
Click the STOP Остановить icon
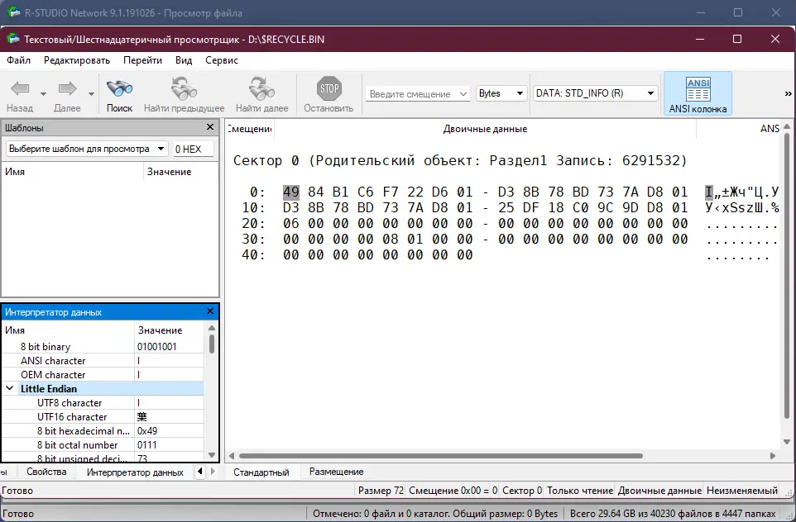[328, 88]
